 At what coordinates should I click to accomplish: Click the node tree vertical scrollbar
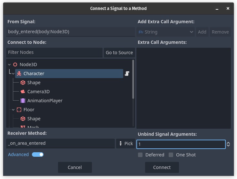pos(133,79)
